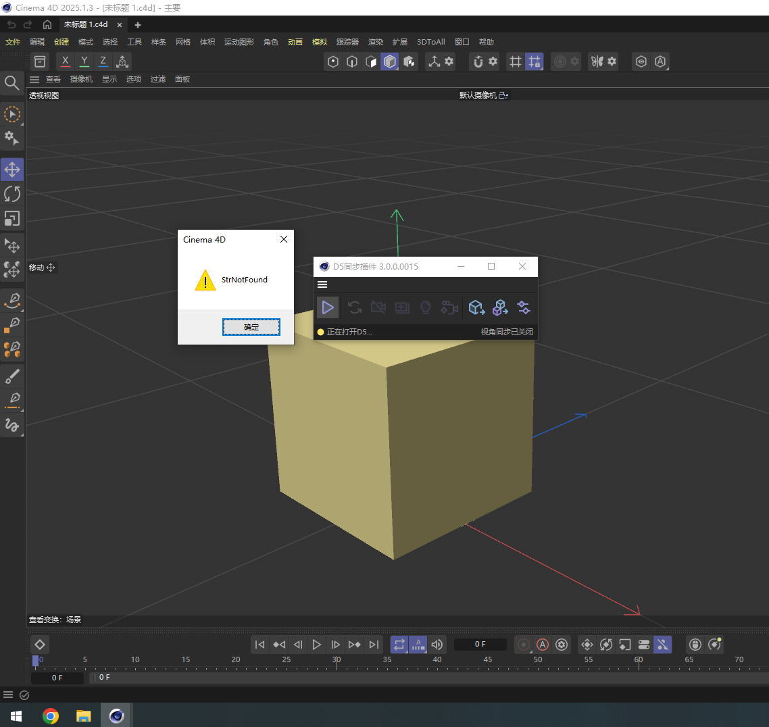Add a new document tab with plus button
769x727 pixels.
click(x=138, y=25)
